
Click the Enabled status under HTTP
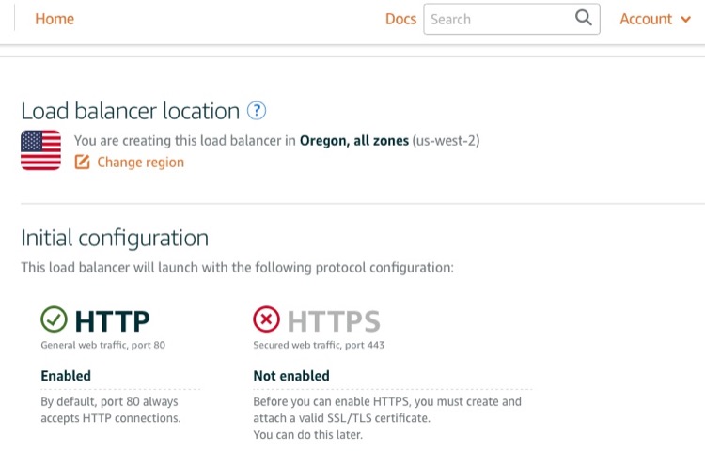point(66,375)
